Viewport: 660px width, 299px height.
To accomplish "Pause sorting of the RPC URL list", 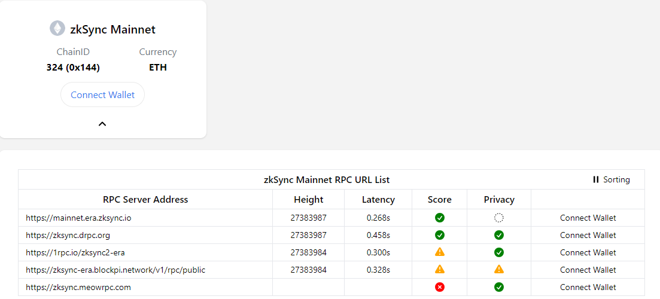I will (x=612, y=179).
